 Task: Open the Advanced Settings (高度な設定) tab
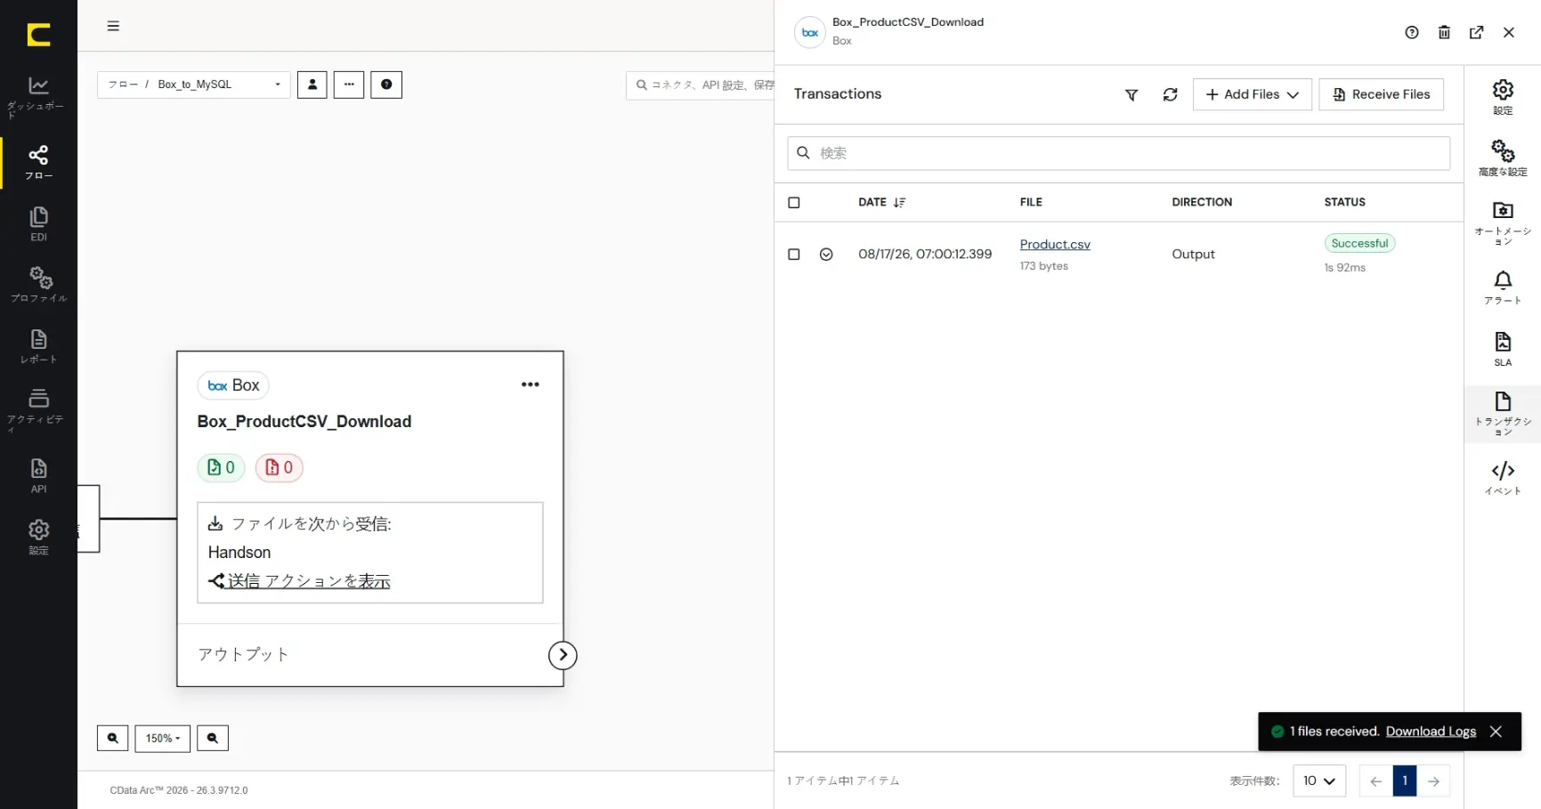point(1503,158)
